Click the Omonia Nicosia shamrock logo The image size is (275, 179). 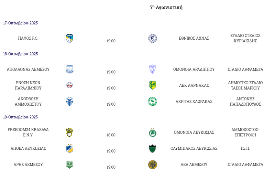point(153,133)
